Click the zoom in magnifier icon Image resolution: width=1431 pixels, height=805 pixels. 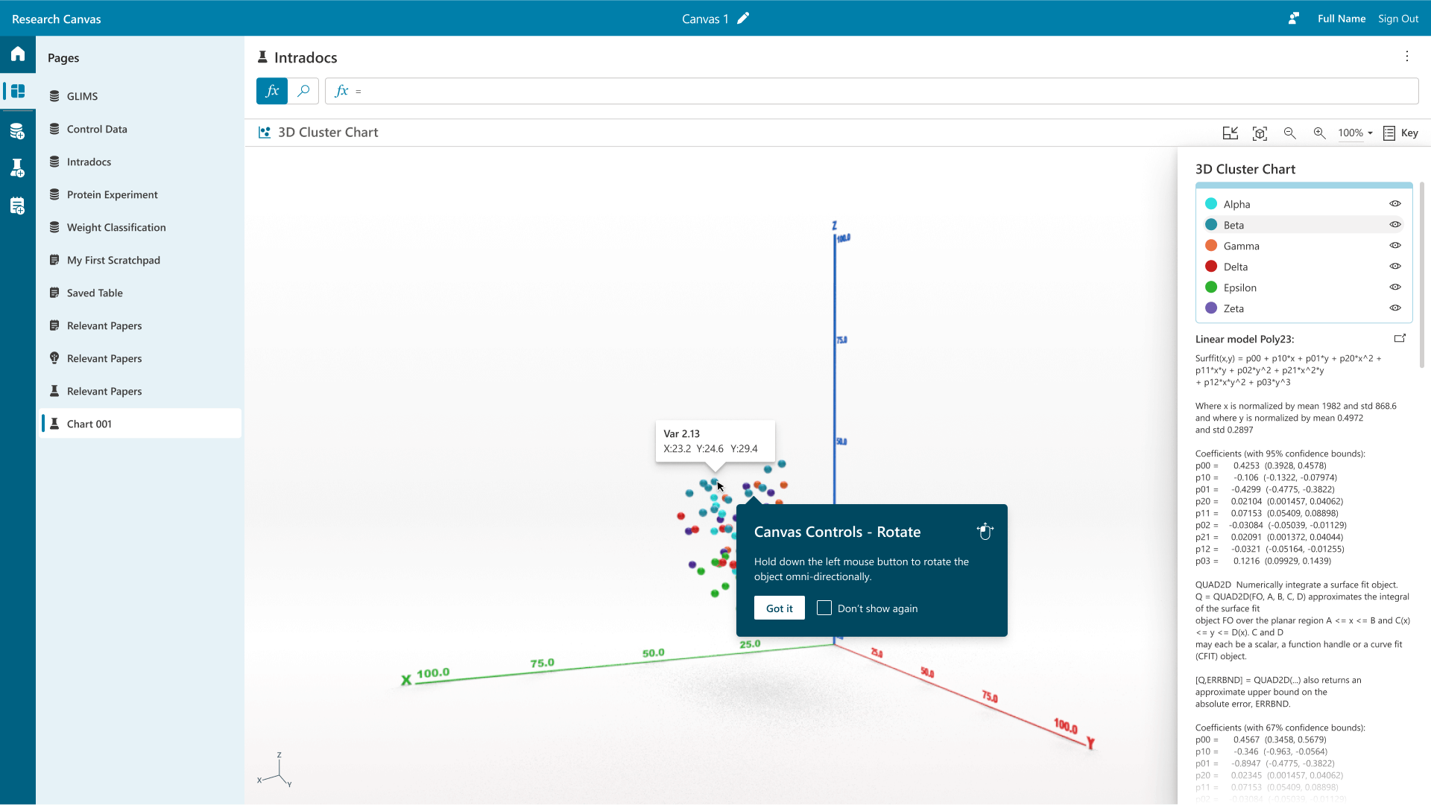pyautogui.click(x=1319, y=133)
